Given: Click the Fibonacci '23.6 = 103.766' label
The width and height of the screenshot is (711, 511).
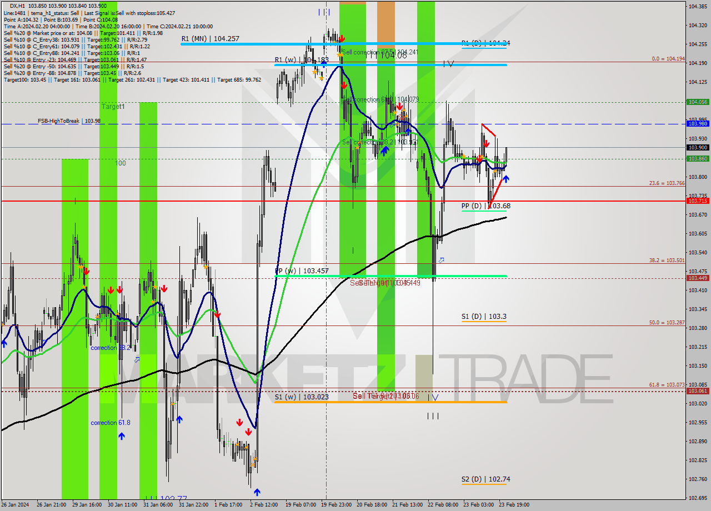Looking at the screenshot, I should click(x=667, y=183).
